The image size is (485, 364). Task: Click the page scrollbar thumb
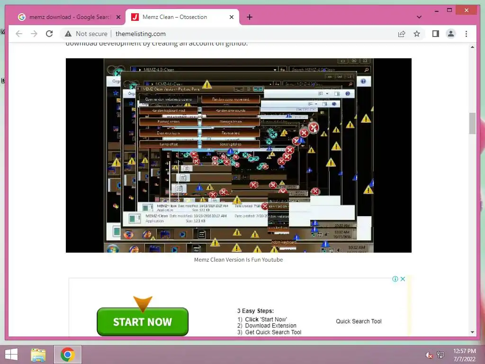pos(472,124)
